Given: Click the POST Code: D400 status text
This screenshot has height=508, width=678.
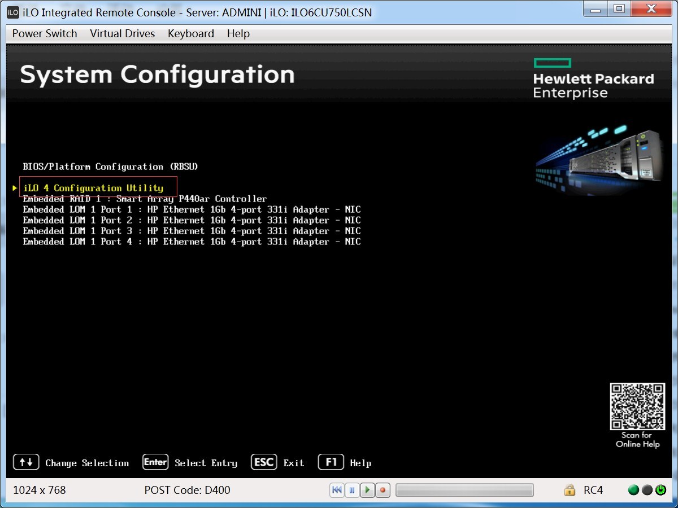Looking at the screenshot, I should click(188, 490).
